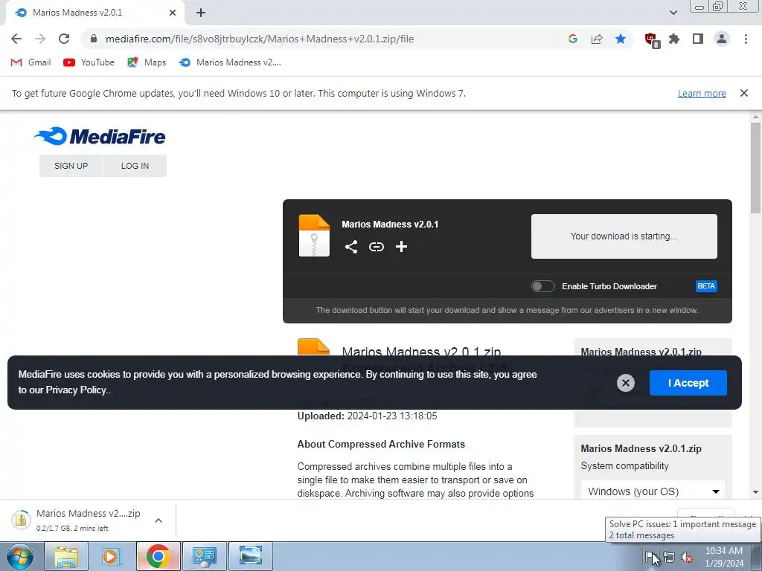Open the Windows Start button

click(x=19, y=556)
